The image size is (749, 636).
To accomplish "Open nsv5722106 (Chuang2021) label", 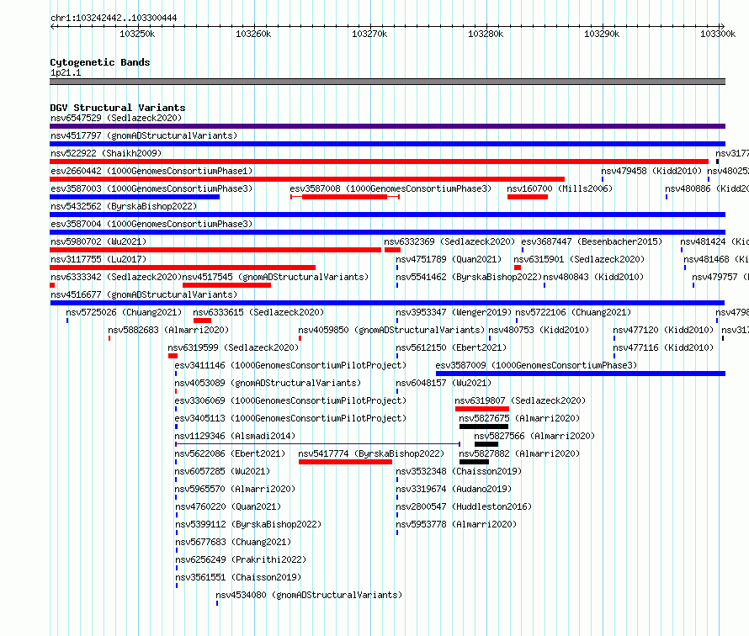I will [x=573, y=312].
